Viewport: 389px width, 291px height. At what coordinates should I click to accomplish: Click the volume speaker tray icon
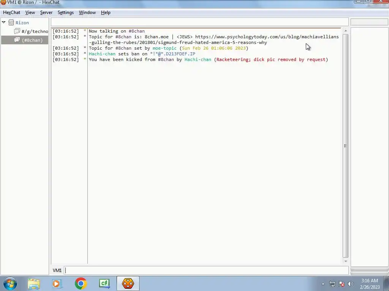[351, 284]
